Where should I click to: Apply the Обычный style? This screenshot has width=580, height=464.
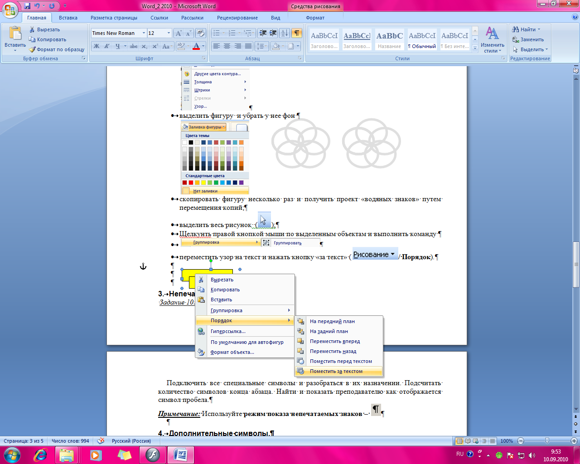(422, 39)
